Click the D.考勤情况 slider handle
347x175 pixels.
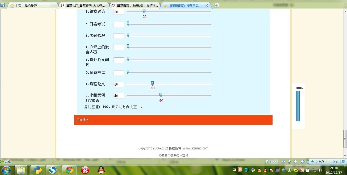click(x=128, y=35)
